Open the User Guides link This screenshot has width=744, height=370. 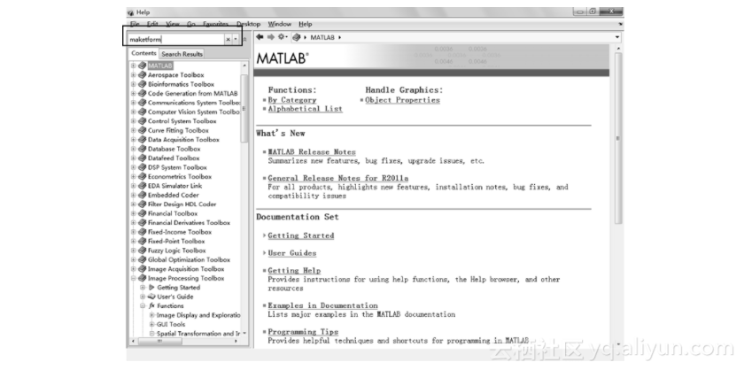tap(291, 253)
